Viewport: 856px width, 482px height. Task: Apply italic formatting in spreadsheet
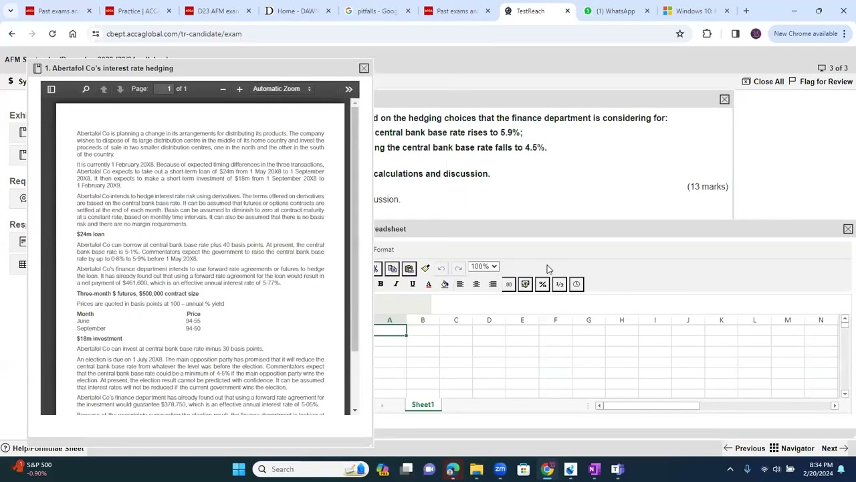(396, 285)
